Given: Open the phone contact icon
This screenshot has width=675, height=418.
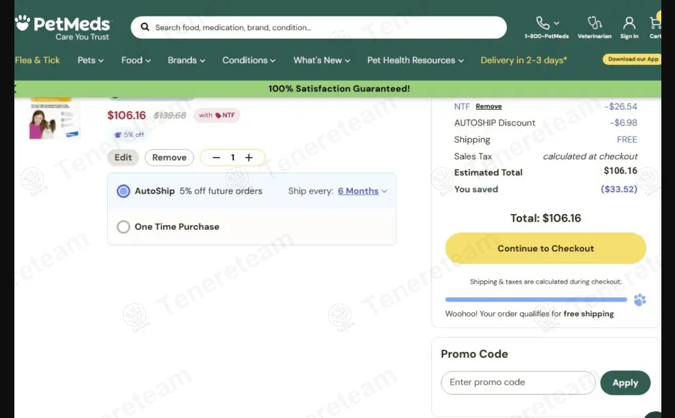Looking at the screenshot, I should click(x=543, y=23).
